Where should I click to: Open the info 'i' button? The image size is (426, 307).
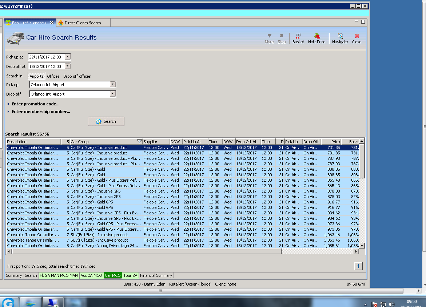pyautogui.click(x=358, y=266)
